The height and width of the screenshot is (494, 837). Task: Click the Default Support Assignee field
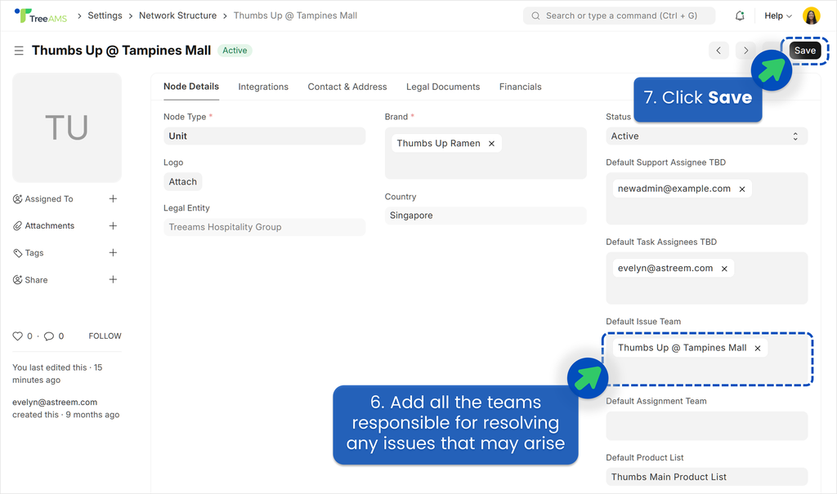(706, 198)
